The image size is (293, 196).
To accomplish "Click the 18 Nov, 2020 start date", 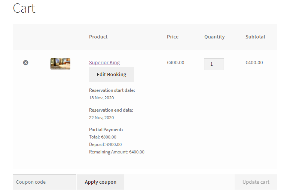I will pyautogui.click(x=101, y=98).
